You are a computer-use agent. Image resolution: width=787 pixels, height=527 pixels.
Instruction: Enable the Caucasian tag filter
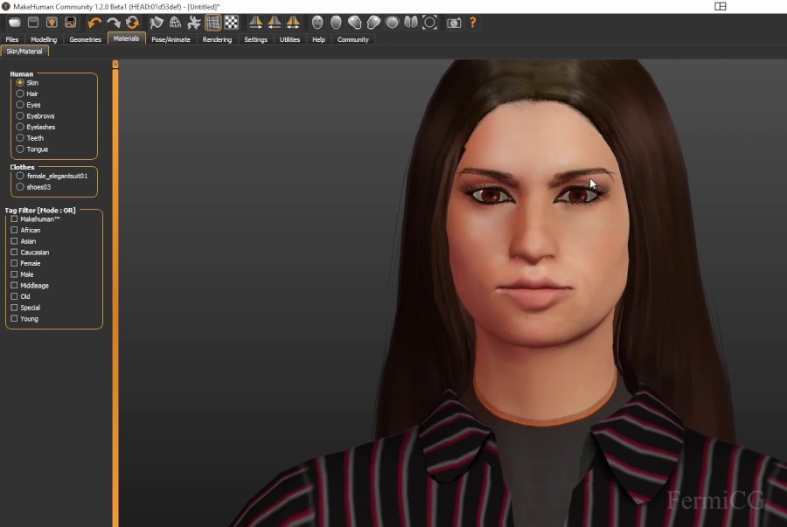tap(14, 252)
